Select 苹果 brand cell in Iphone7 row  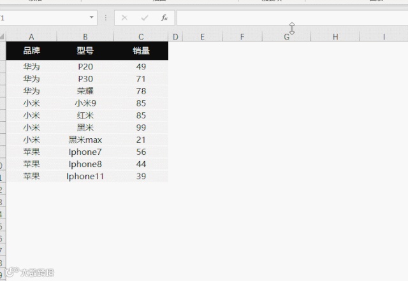[31, 152]
